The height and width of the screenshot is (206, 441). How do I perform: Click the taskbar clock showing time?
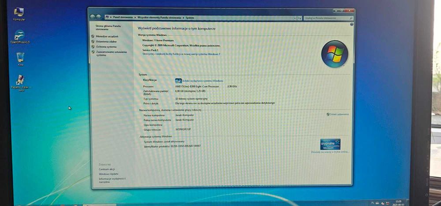(398, 202)
